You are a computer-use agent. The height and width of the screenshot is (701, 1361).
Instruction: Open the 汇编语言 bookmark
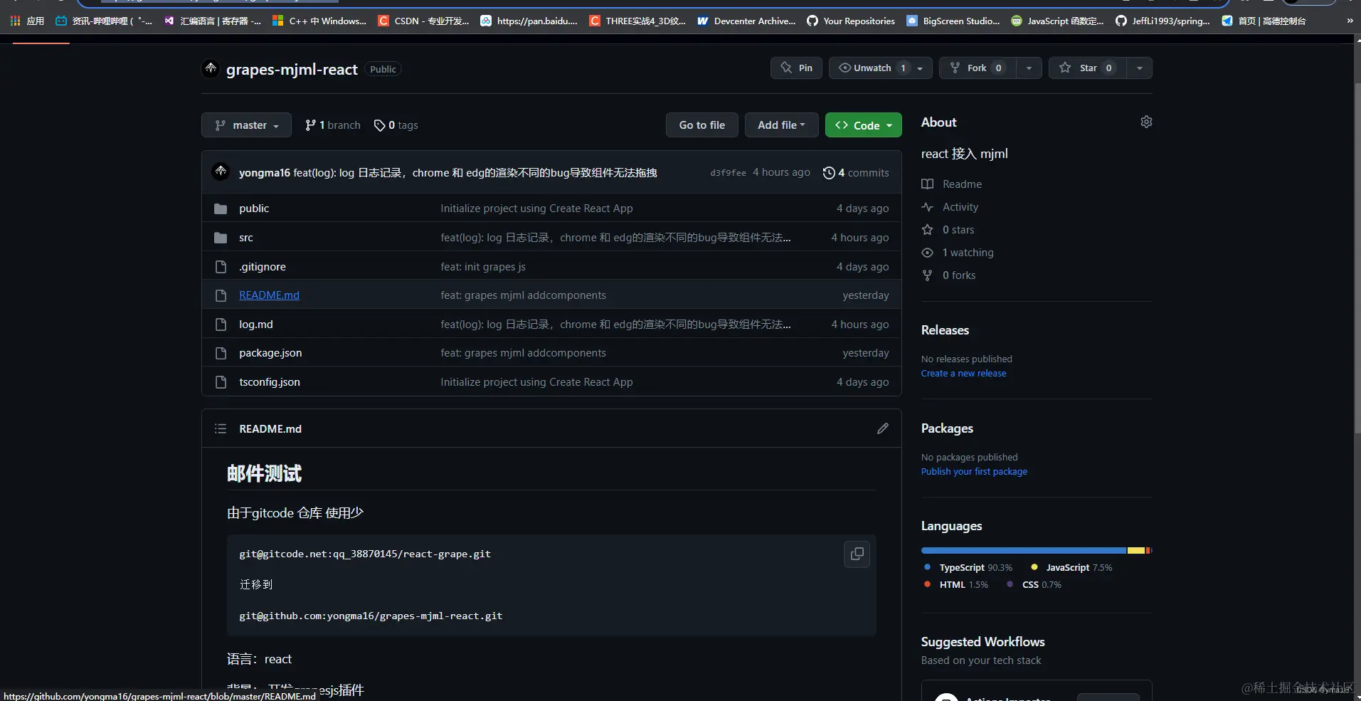pos(212,21)
